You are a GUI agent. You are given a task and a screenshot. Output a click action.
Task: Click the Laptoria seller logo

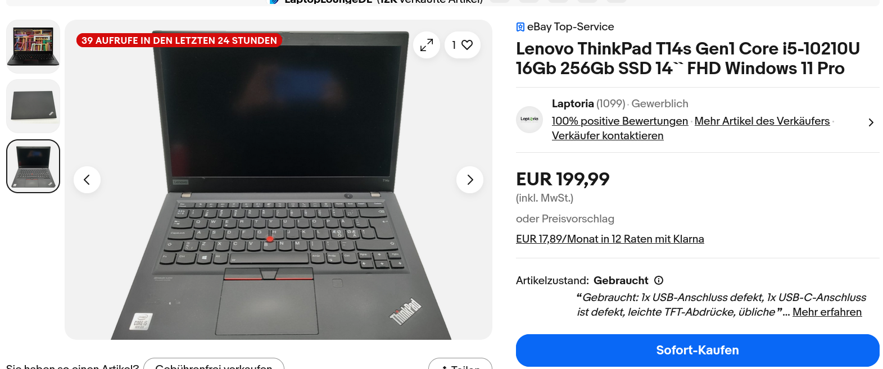coord(529,120)
